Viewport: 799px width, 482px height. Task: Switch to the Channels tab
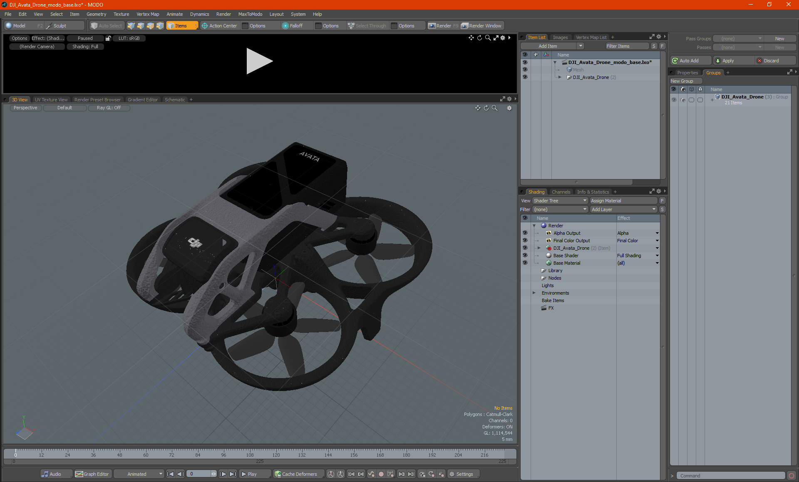point(561,192)
